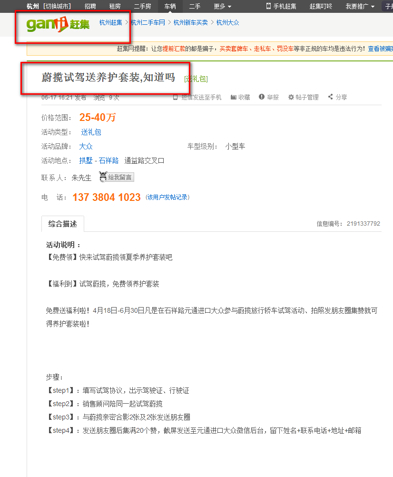This screenshot has width=393, height=477.
Task: Click the 杭州新车买卖 breadcrumb link
Action: [191, 22]
